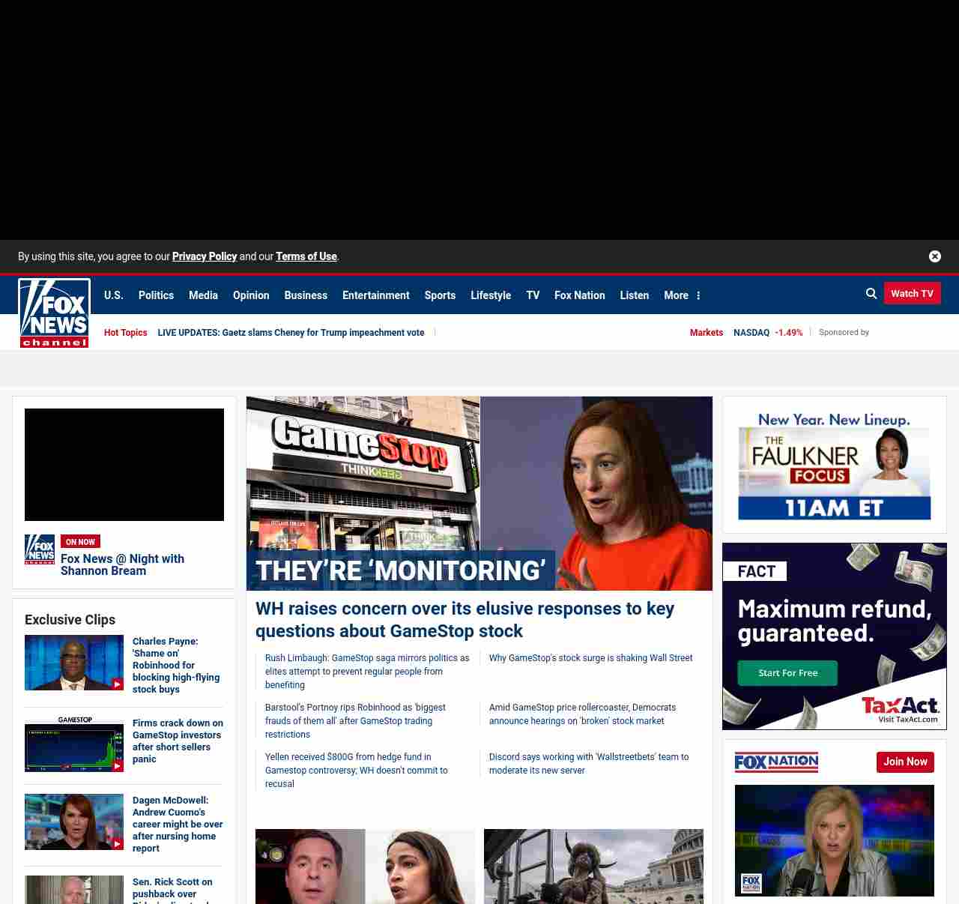Play the GameStop chart video clip
The height and width of the screenshot is (904, 959).
point(74,744)
